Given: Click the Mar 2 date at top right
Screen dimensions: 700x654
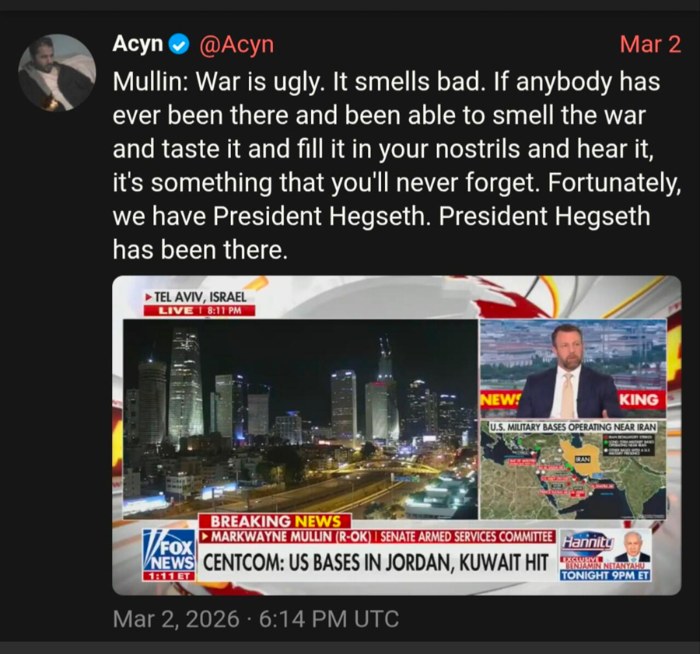Looking at the screenshot, I should (x=651, y=45).
